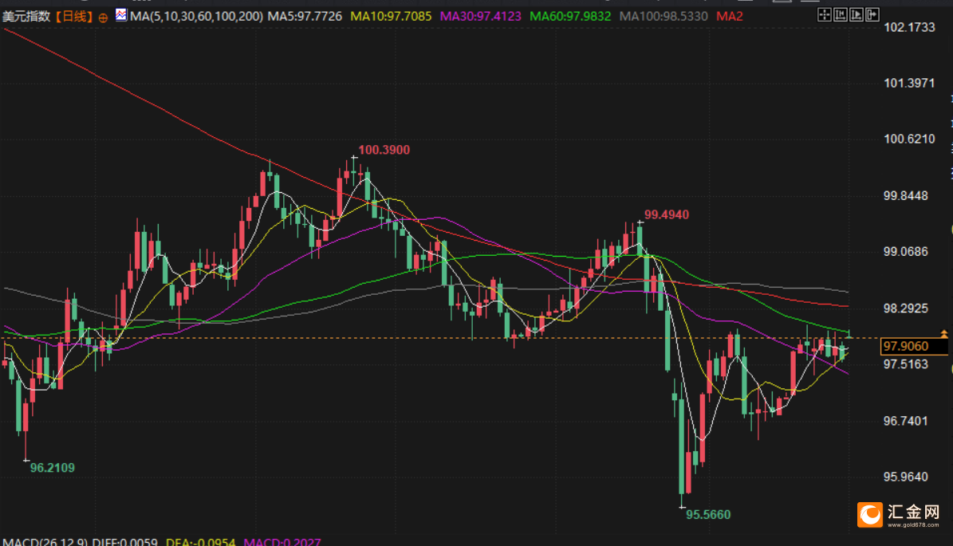The width and height of the screenshot is (953, 546).
Task: Click the orange marker on the price axis
Action: (944, 334)
